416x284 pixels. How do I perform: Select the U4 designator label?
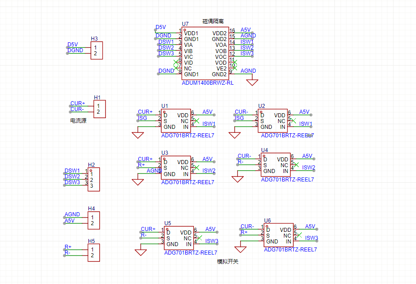(x=265, y=150)
